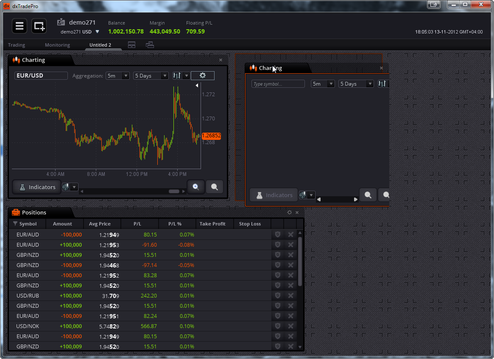Zoom in on the EUR/USD chart
The height and width of the screenshot is (359, 494).
pos(196,187)
